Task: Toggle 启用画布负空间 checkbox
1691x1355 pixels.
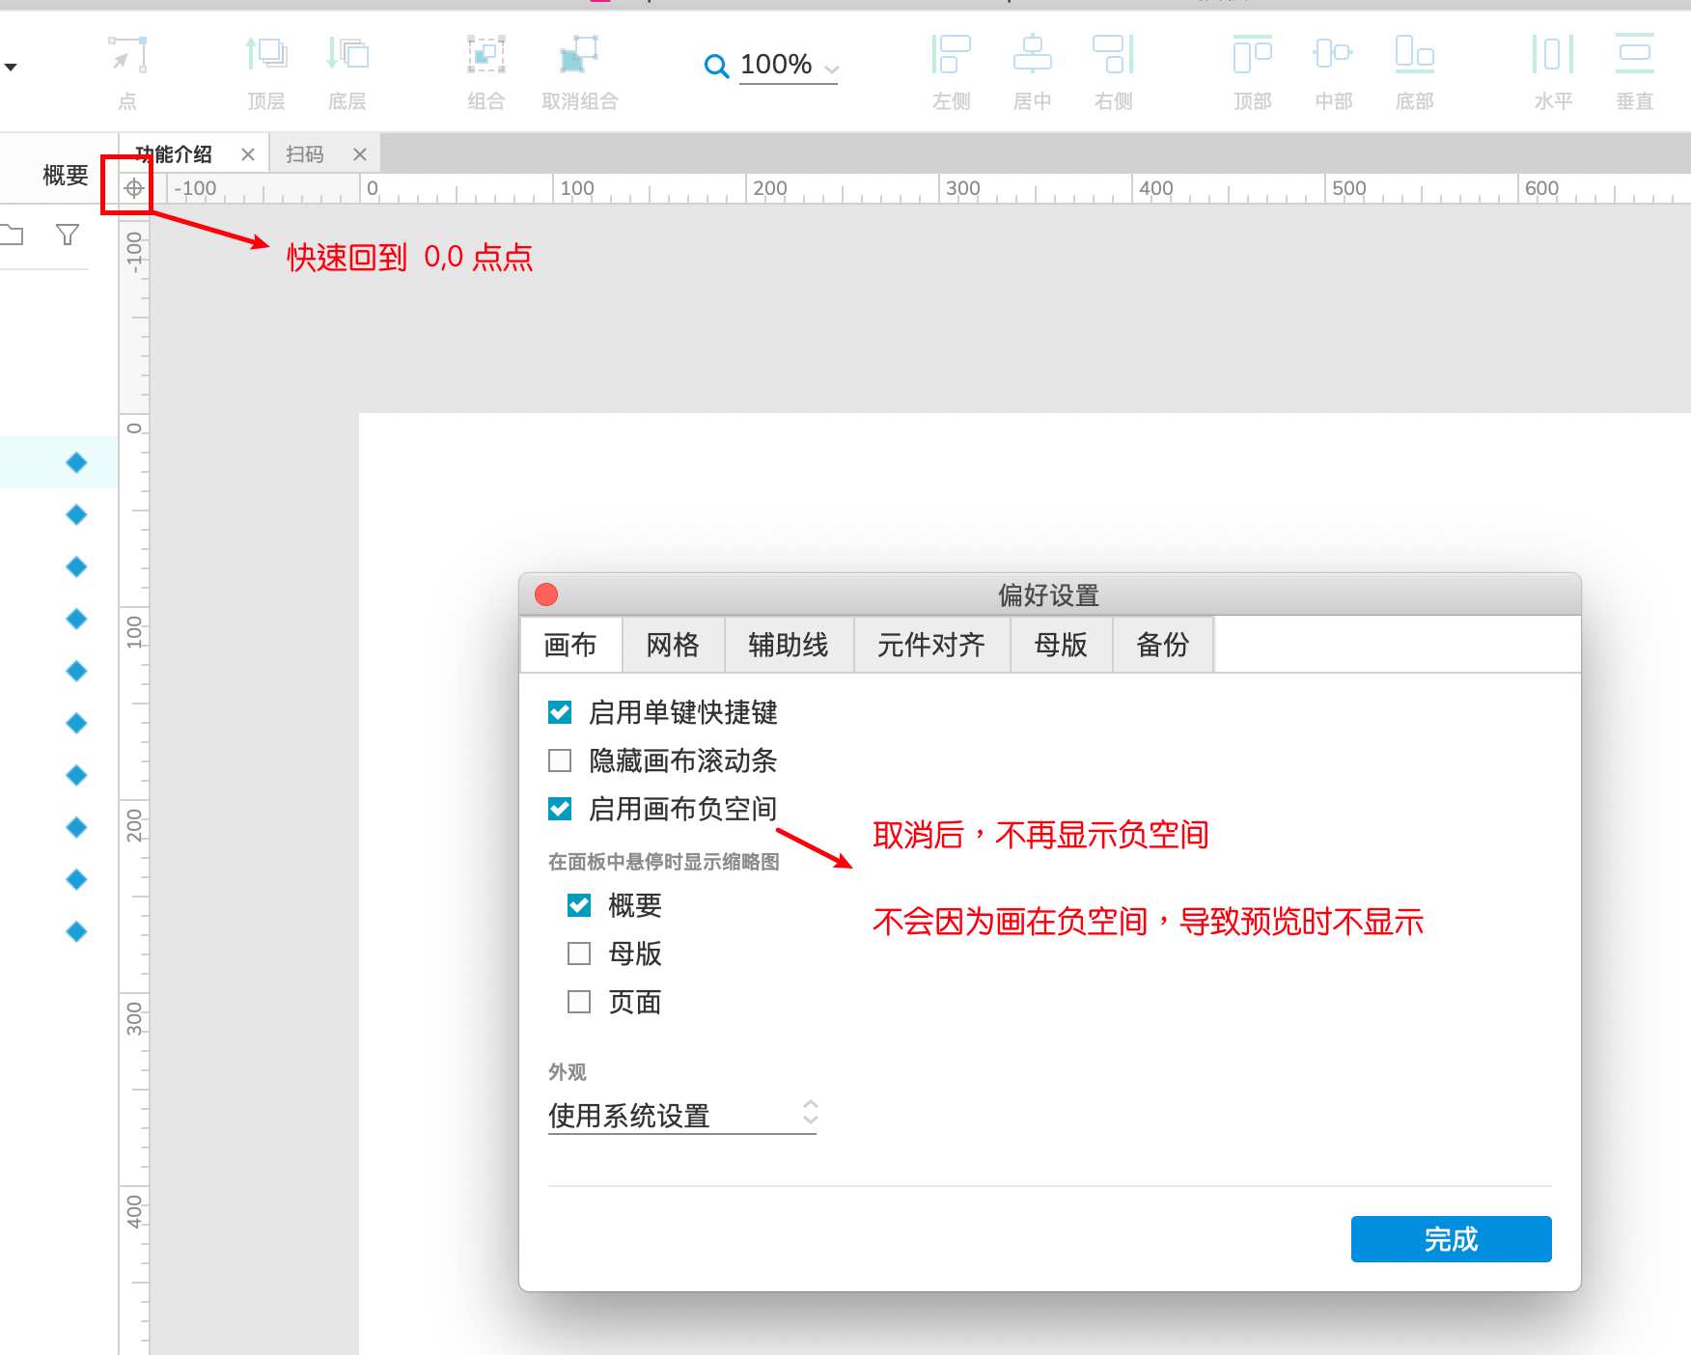Action: 560,809
